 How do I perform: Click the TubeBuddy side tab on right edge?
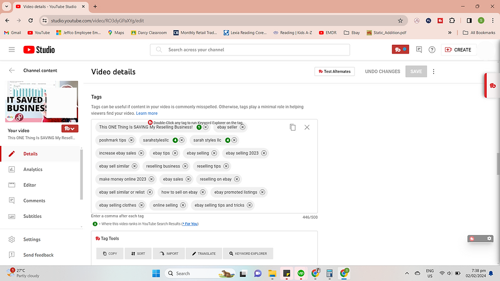[492, 85]
